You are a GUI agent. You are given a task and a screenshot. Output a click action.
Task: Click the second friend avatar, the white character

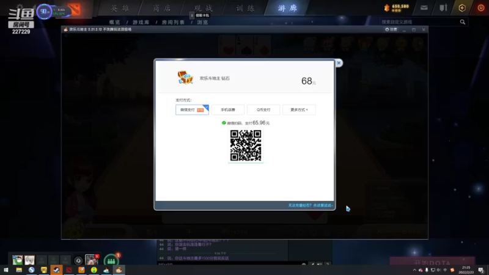(29, 260)
